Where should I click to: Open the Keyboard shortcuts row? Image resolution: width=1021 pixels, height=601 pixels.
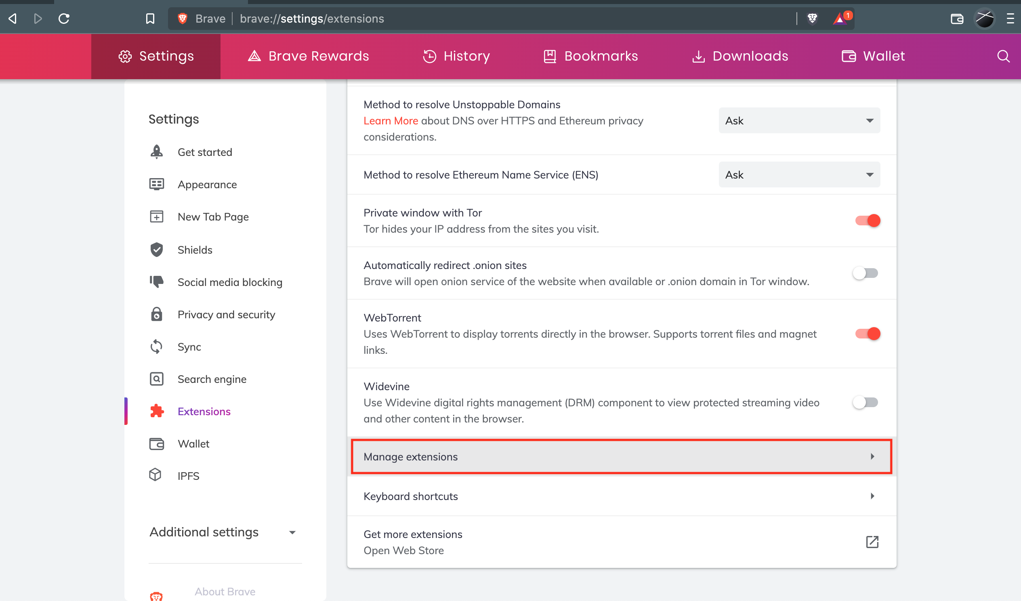[x=622, y=496]
